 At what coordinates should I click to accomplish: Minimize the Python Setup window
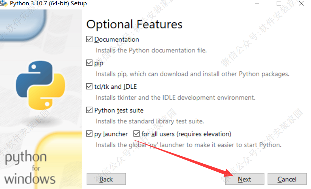pos(258,3)
